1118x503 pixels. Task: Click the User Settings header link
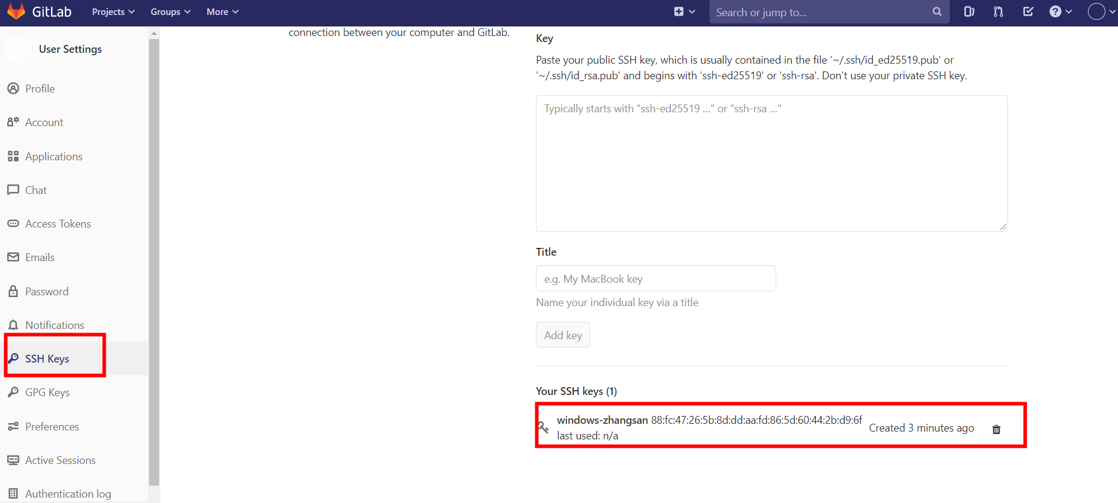pos(70,49)
